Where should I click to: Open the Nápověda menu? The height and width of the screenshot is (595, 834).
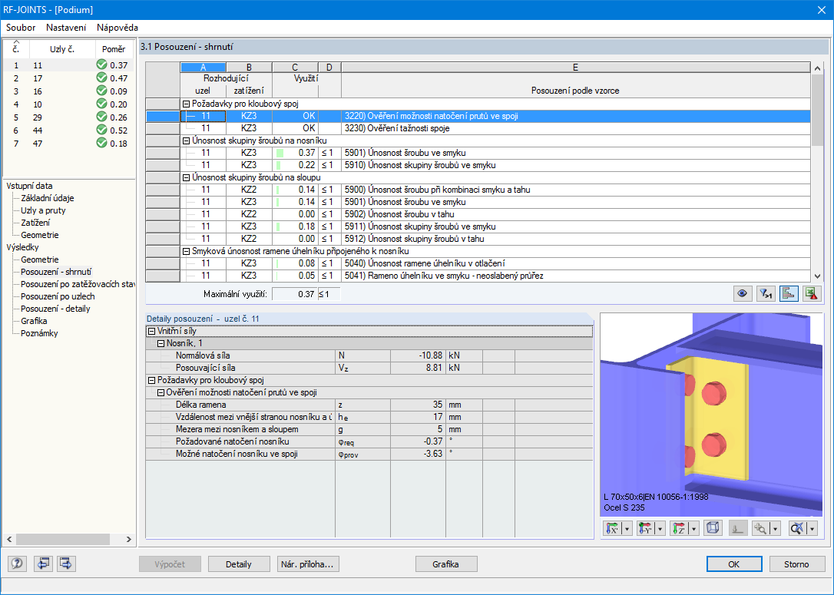[x=117, y=28]
